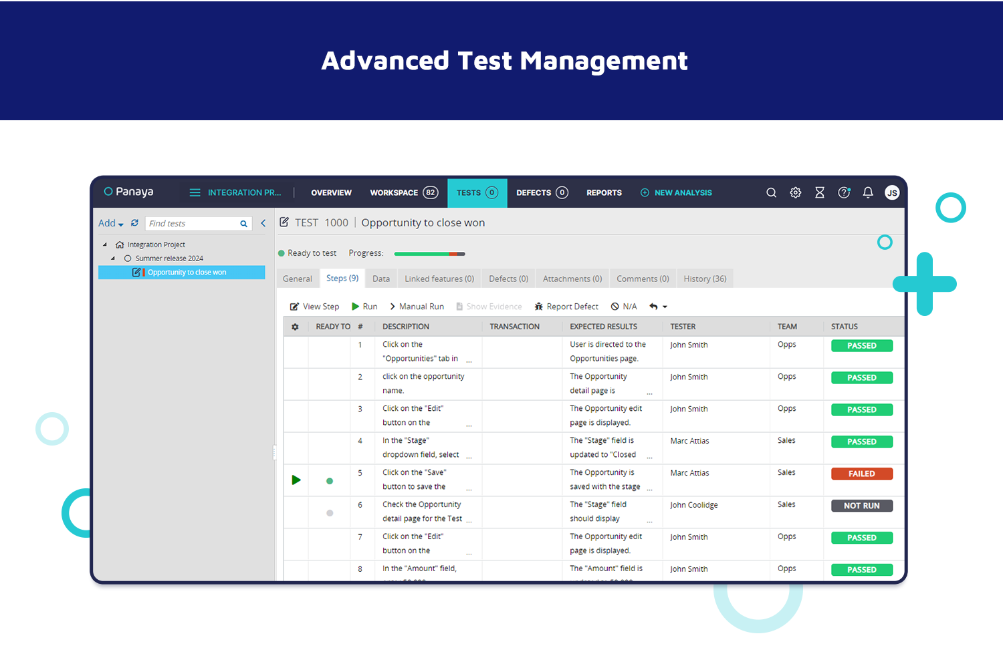Open the Add dropdown
Image resolution: width=1003 pixels, height=668 pixels.
[111, 223]
